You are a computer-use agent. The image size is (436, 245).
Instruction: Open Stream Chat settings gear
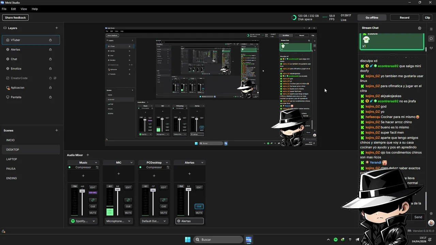point(420,28)
